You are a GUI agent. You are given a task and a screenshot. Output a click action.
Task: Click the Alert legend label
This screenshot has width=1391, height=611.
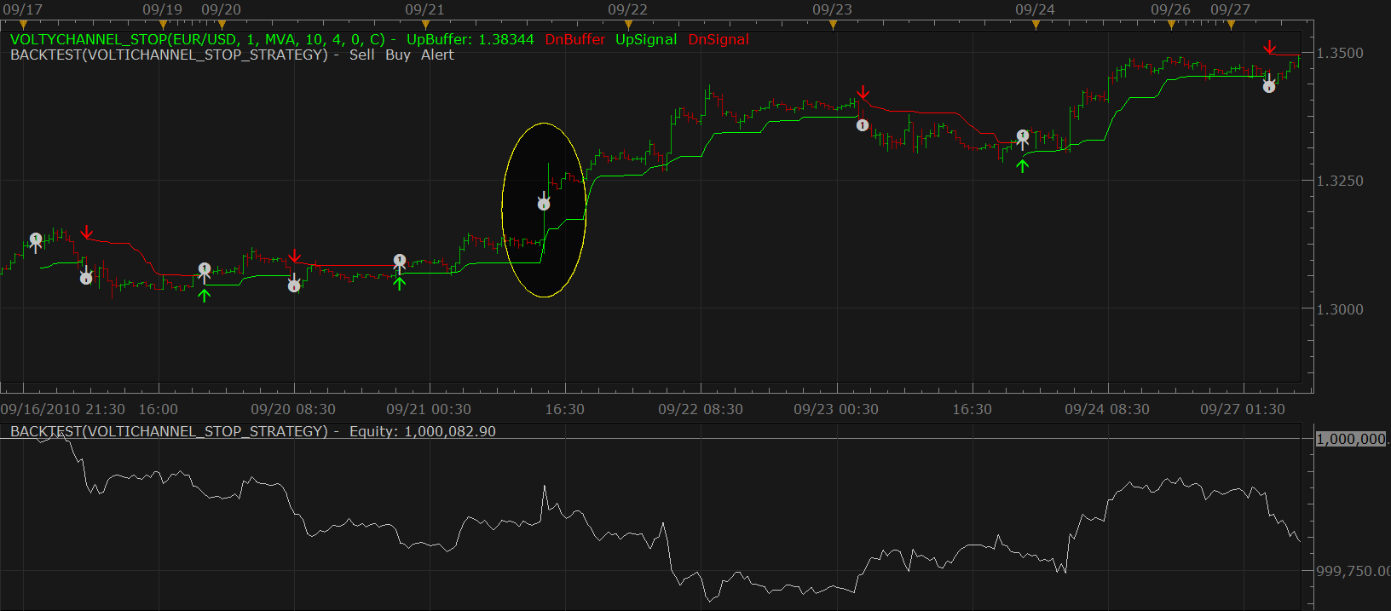point(437,55)
